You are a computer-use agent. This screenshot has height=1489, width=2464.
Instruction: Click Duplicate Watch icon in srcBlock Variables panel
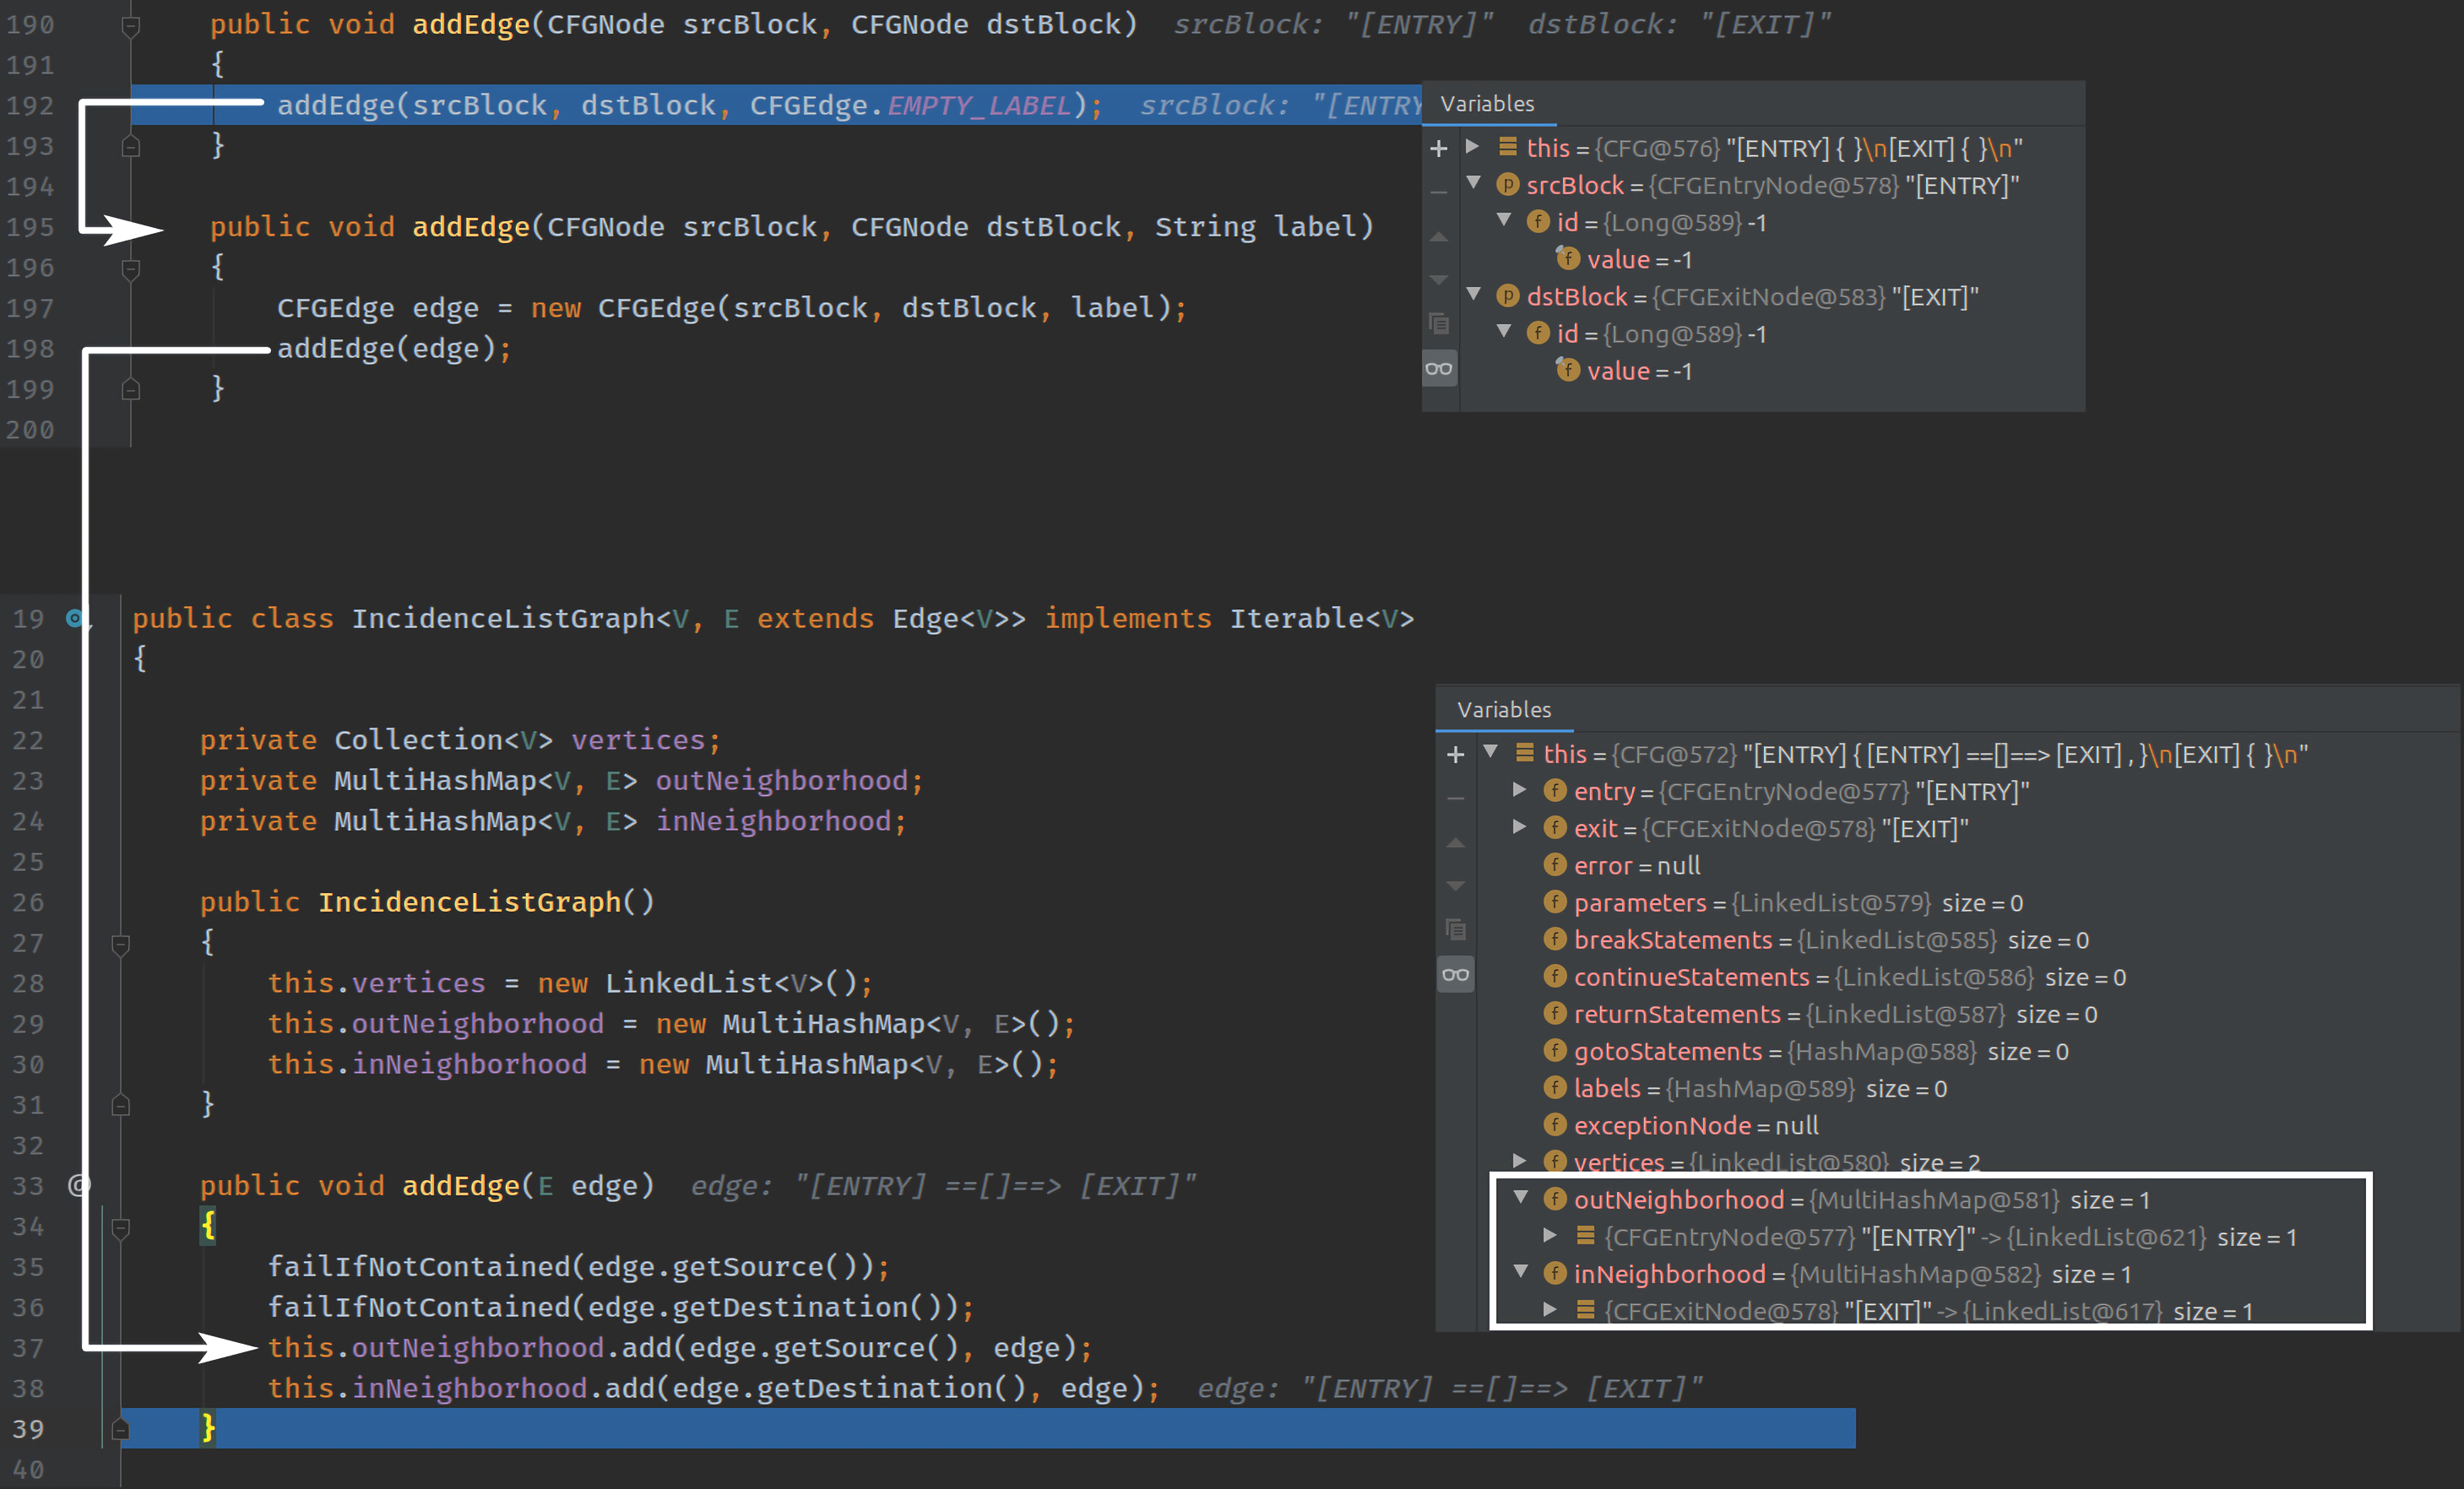[x=1438, y=324]
